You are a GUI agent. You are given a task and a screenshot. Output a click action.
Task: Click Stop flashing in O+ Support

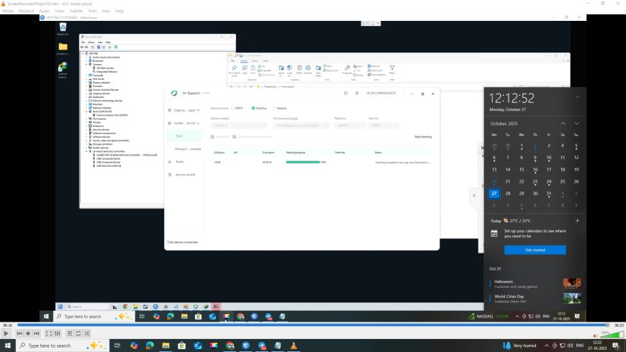[x=423, y=137]
